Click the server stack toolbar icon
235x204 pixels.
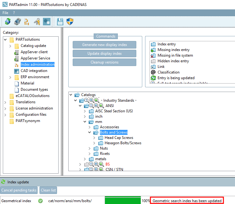point(18,22)
